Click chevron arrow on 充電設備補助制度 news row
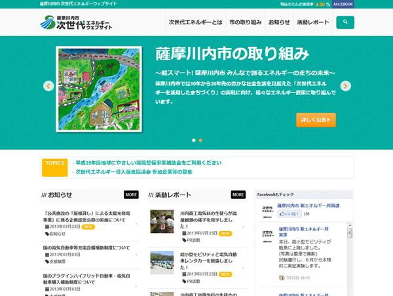This screenshot has width=393, height=296. (x=136, y=255)
